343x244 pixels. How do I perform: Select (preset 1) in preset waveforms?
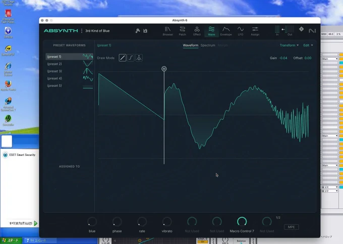(x=69, y=56)
